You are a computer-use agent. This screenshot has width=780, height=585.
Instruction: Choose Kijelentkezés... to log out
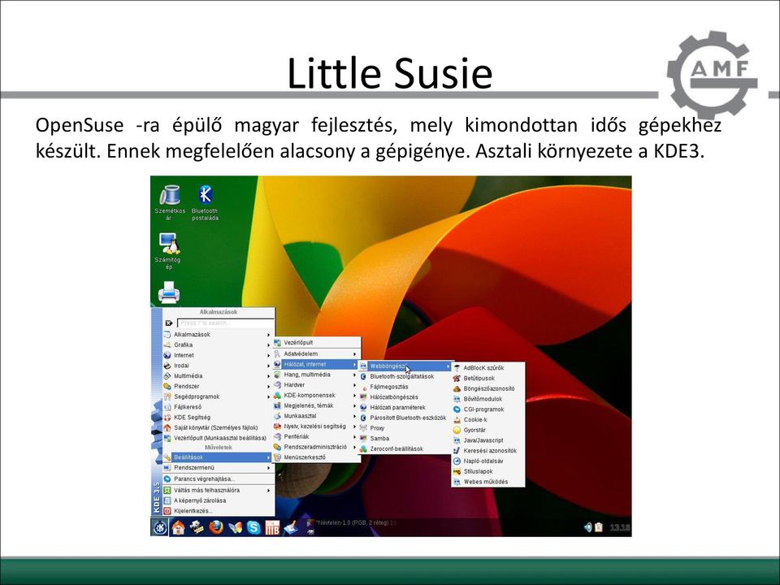(219, 511)
